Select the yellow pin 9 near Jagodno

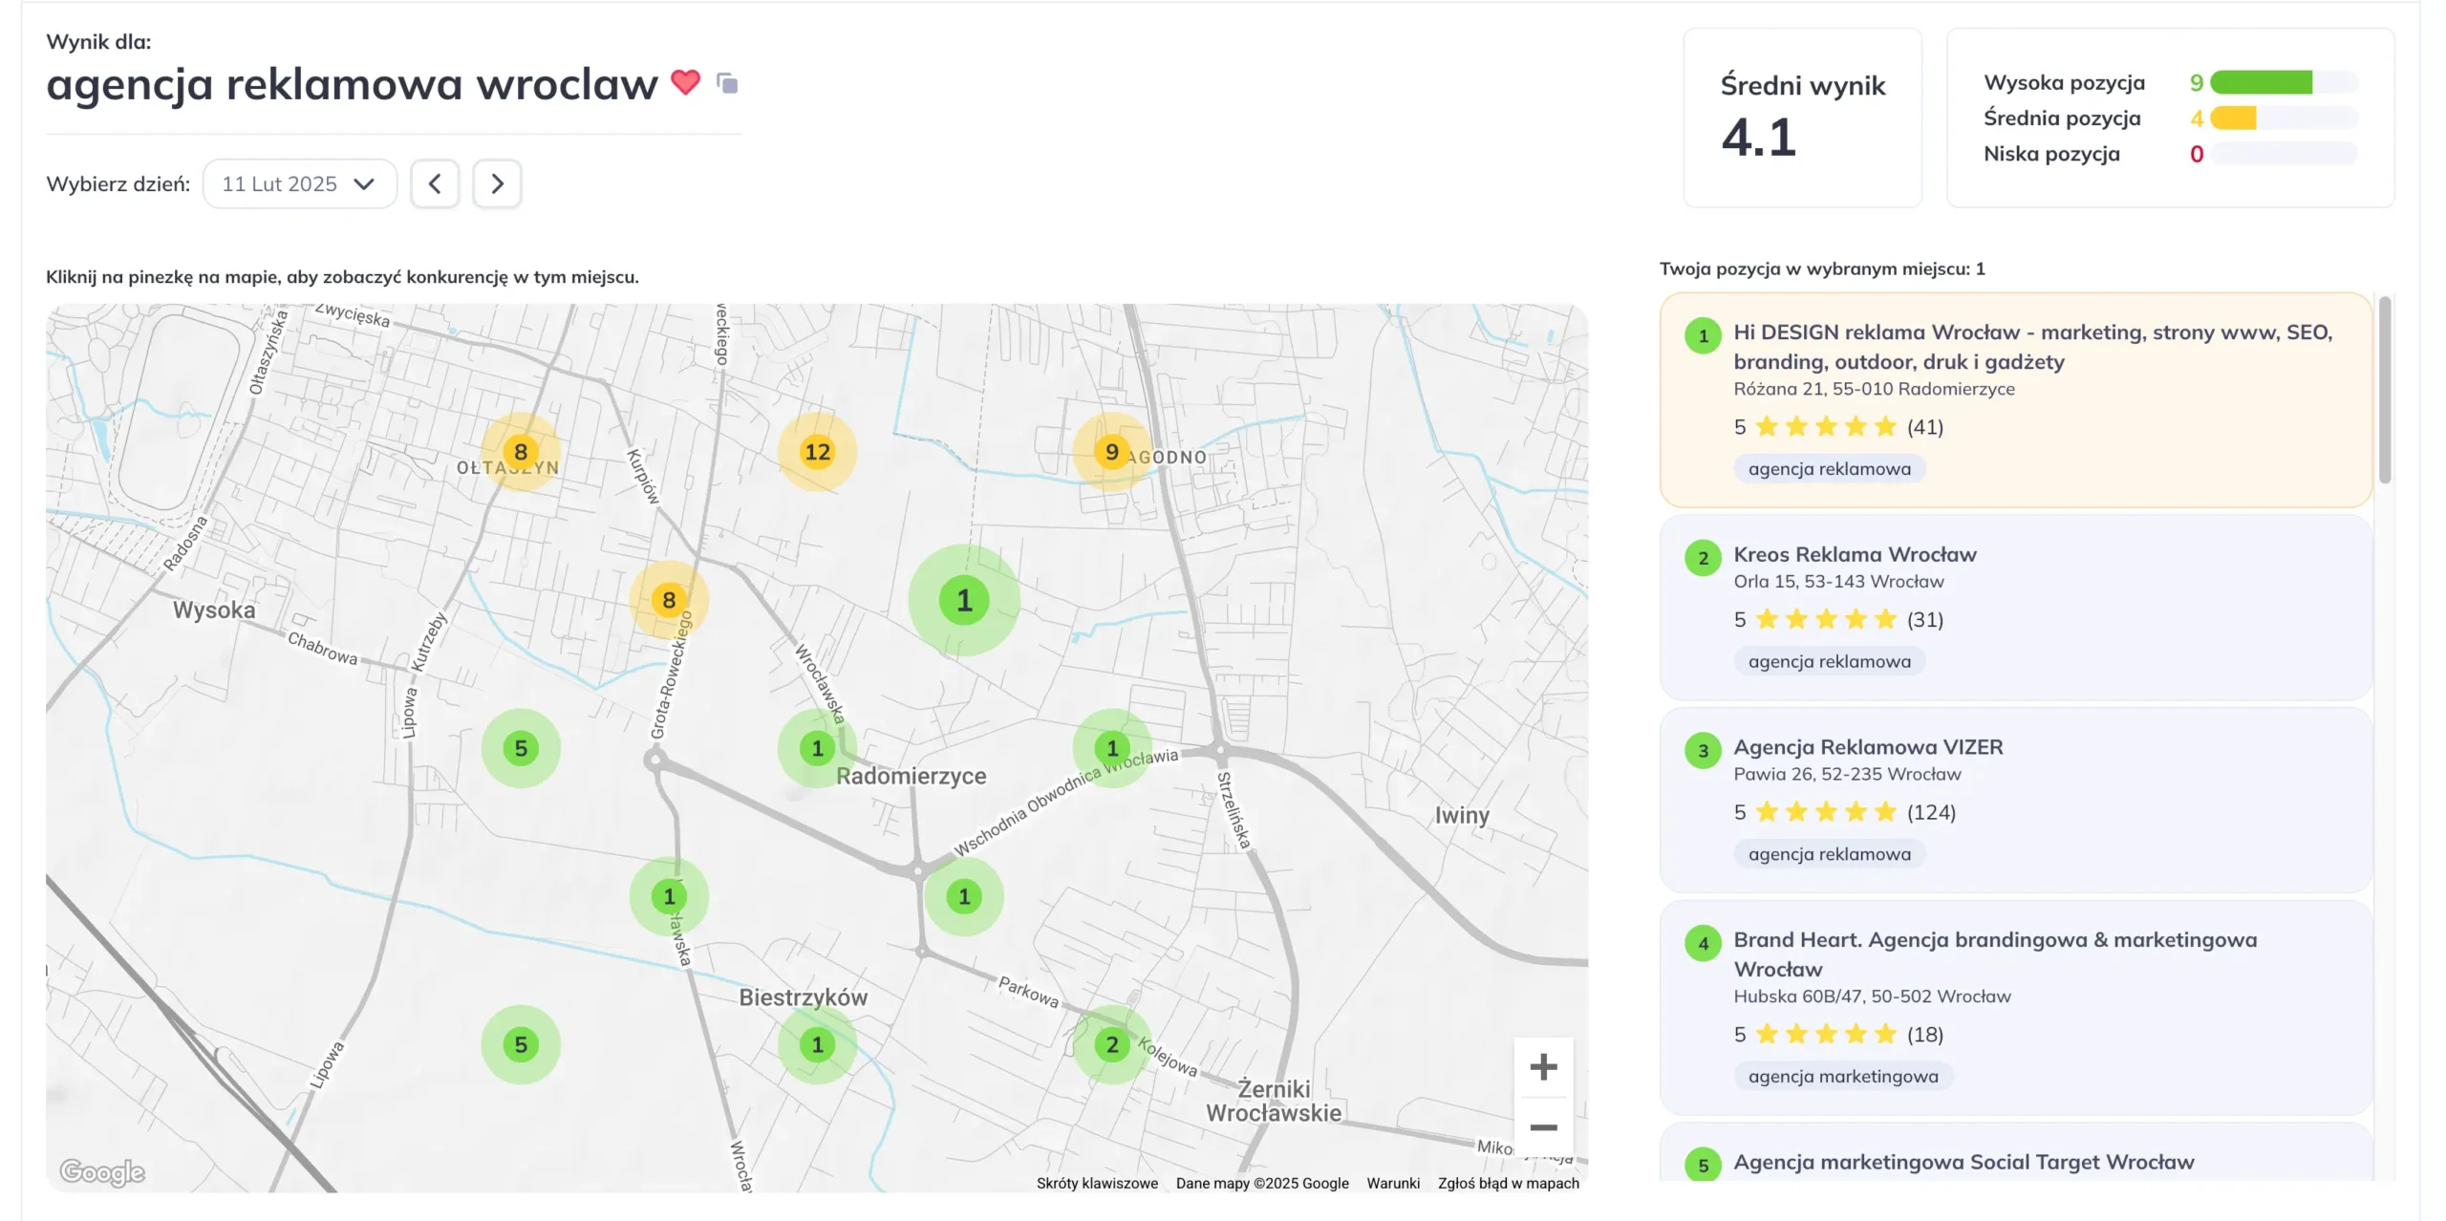point(1112,452)
